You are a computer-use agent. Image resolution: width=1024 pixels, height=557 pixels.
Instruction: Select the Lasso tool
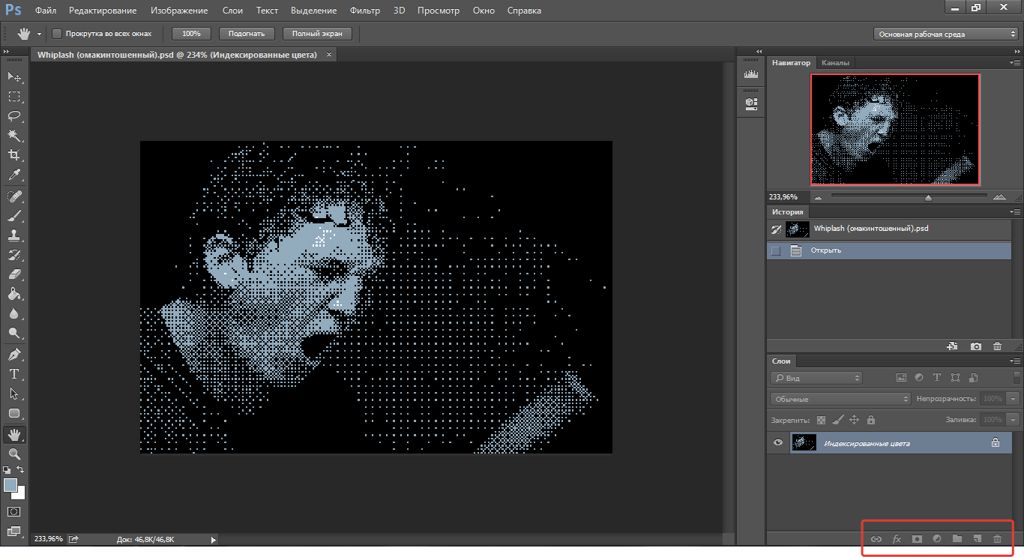coord(14,116)
